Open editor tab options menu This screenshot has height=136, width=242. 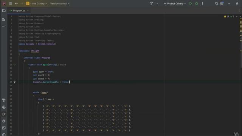coord(239,11)
